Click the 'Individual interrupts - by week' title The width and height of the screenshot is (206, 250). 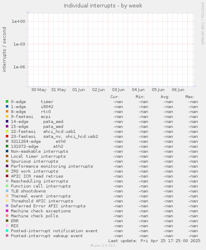click(103, 6)
